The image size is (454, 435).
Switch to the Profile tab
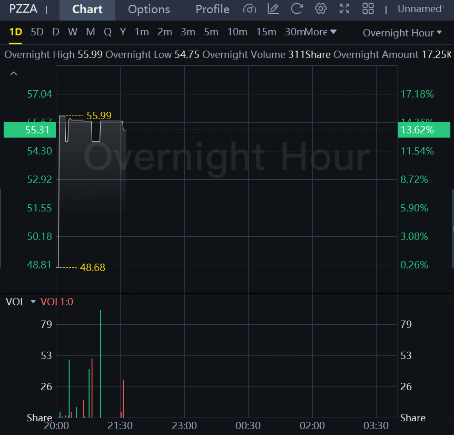pyautogui.click(x=212, y=9)
